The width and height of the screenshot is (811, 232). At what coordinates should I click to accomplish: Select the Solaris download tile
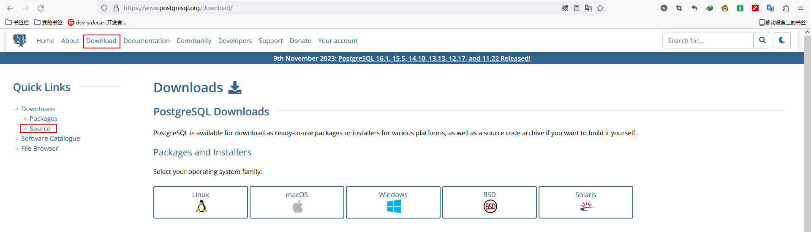586,202
